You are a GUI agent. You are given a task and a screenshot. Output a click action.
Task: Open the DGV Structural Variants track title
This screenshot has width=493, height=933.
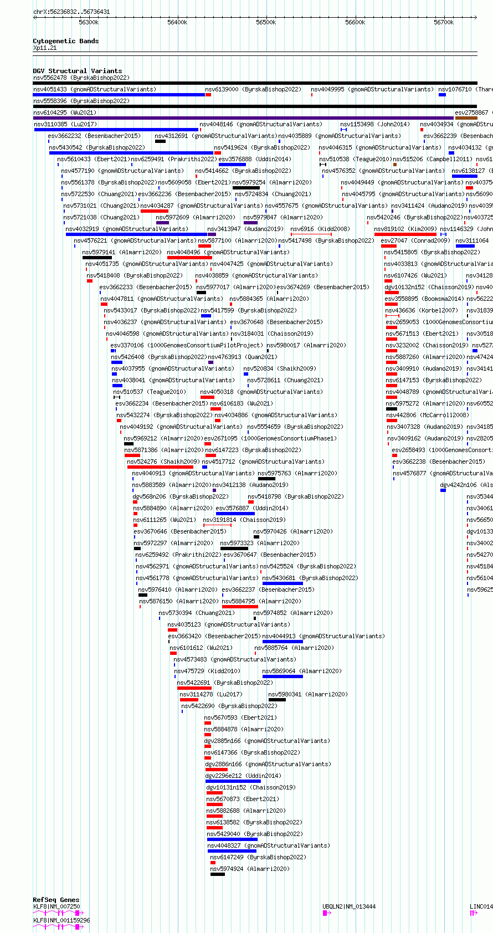(x=69, y=71)
